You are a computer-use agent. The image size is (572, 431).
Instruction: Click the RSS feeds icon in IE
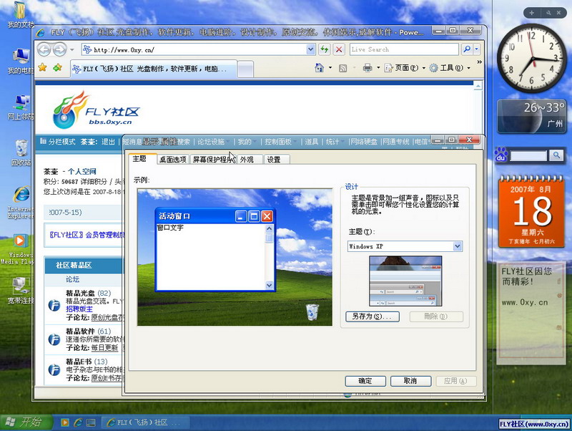tap(343, 68)
